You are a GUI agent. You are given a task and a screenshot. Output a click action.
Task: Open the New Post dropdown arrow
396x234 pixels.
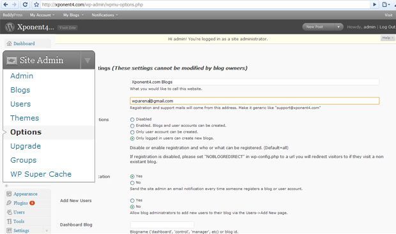point(339,27)
